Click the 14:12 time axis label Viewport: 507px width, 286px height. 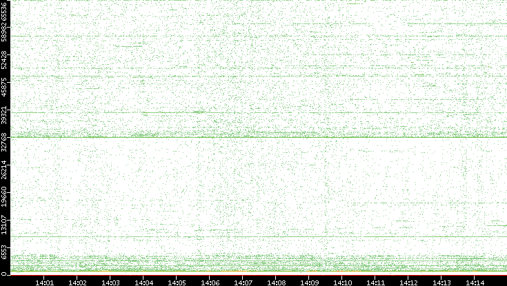pyautogui.click(x=408, y=283)
